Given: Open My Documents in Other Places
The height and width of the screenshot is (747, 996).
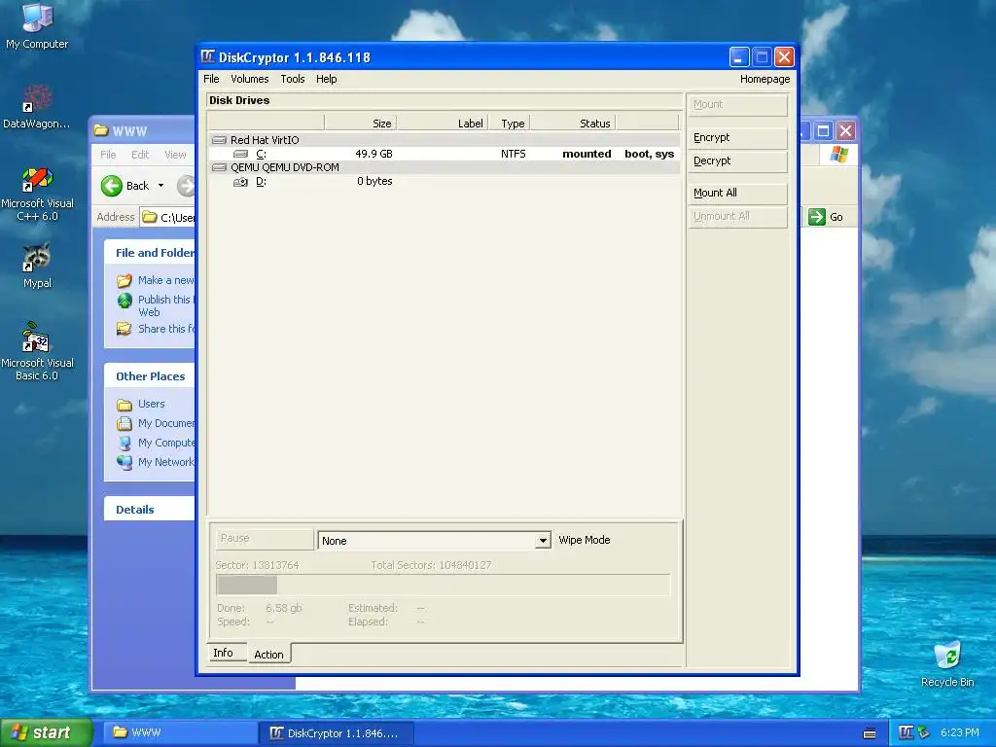Looking at the screenshot, I should (x=157, y=423).
